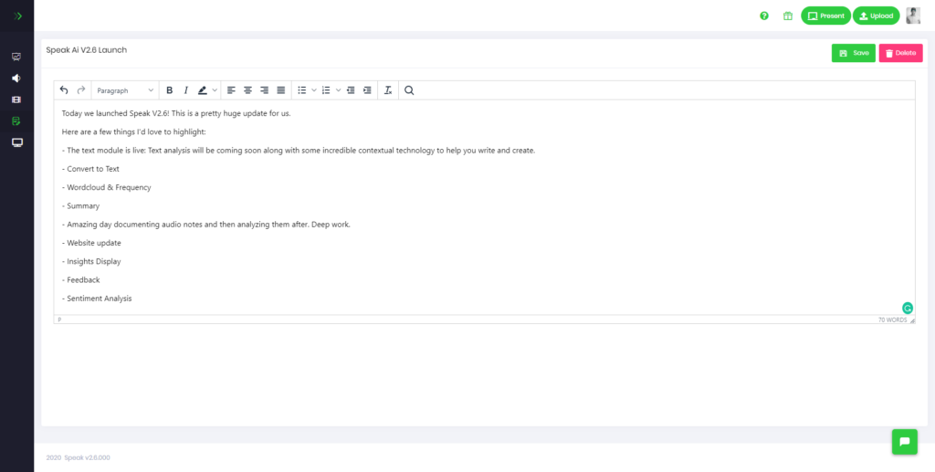
Task: Insert a bullet list
Action: [x=302, y=90]
